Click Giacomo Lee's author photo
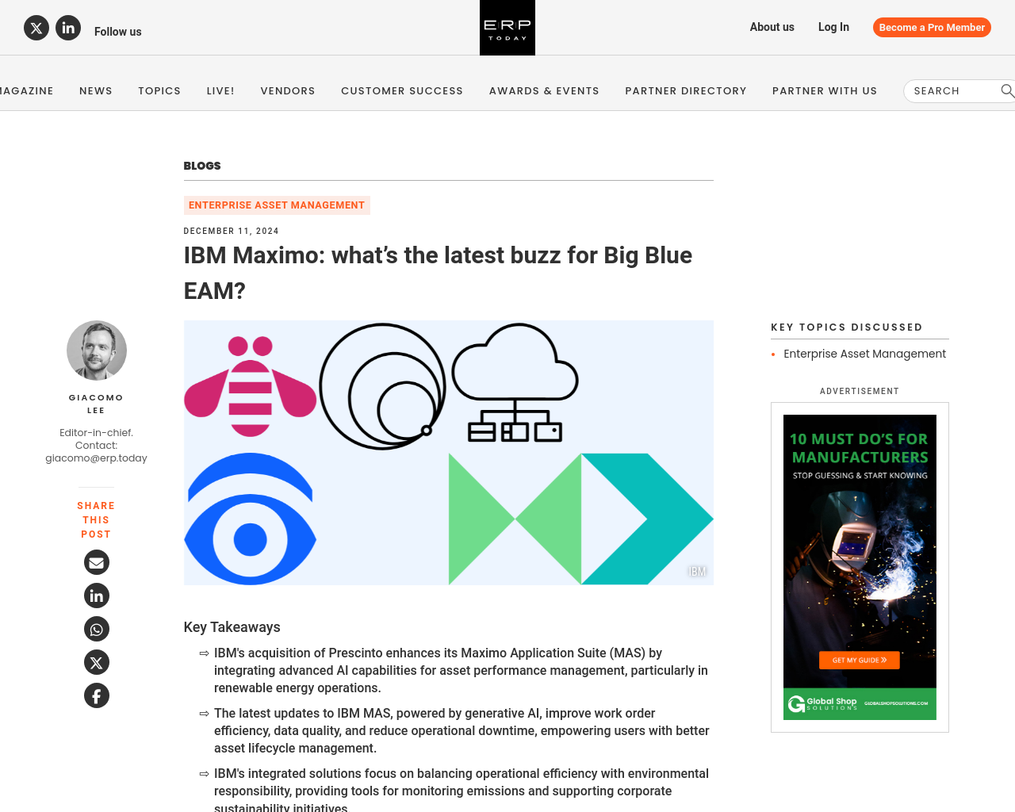The width and height of the screenshot is (1015, 812). click(97, 350)
